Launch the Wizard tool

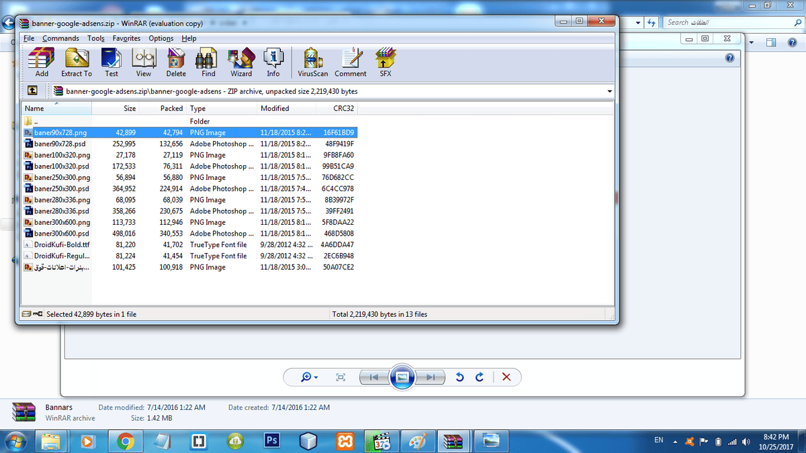[x=241, y=62]
